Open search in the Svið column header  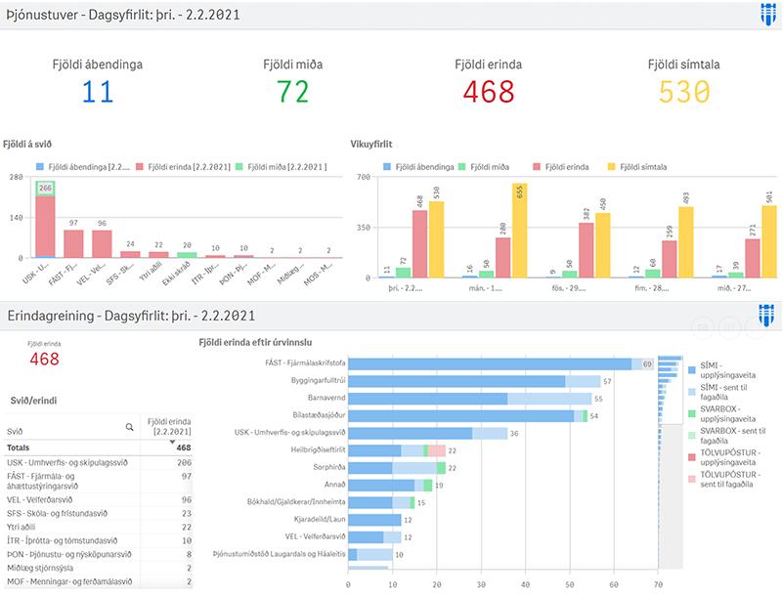coord(130,427)
